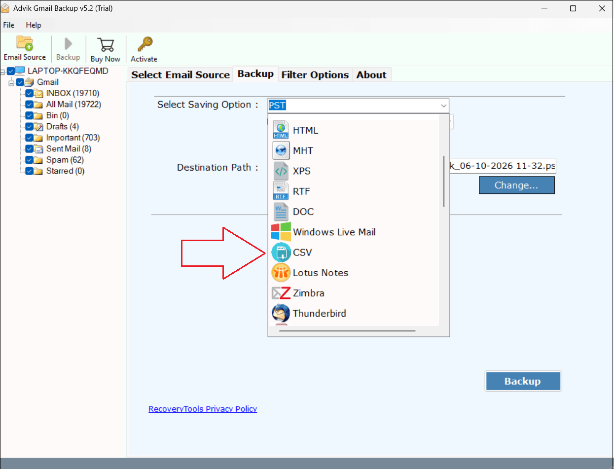Click the Spam folder icon
The height and width of the screenshot is (469, 614).
[38, 160]
